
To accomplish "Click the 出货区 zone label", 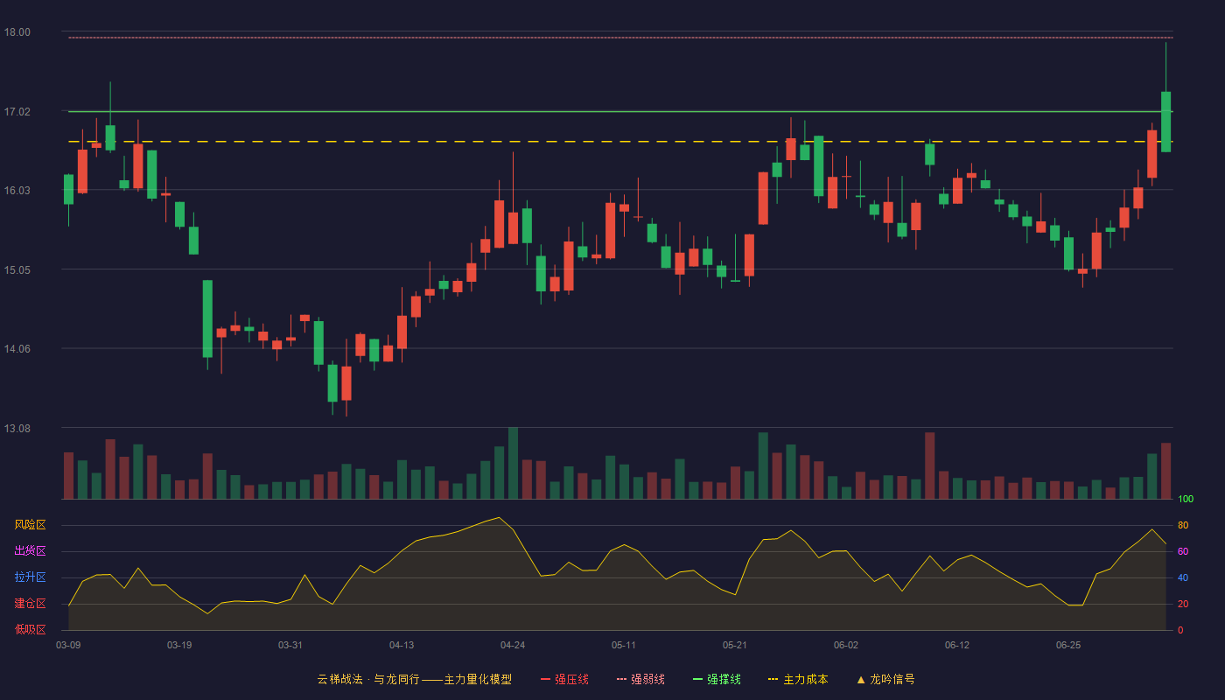I will click(30, 551).
